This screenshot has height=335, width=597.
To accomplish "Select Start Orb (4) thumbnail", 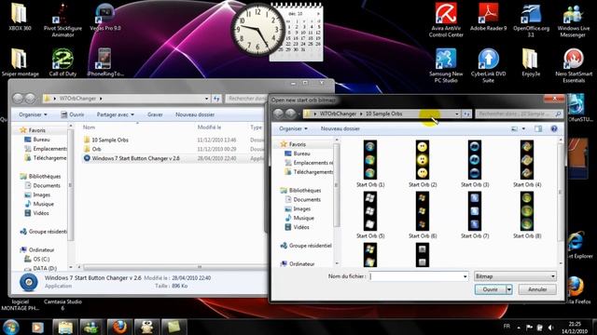I will click(x=527, y=164).
